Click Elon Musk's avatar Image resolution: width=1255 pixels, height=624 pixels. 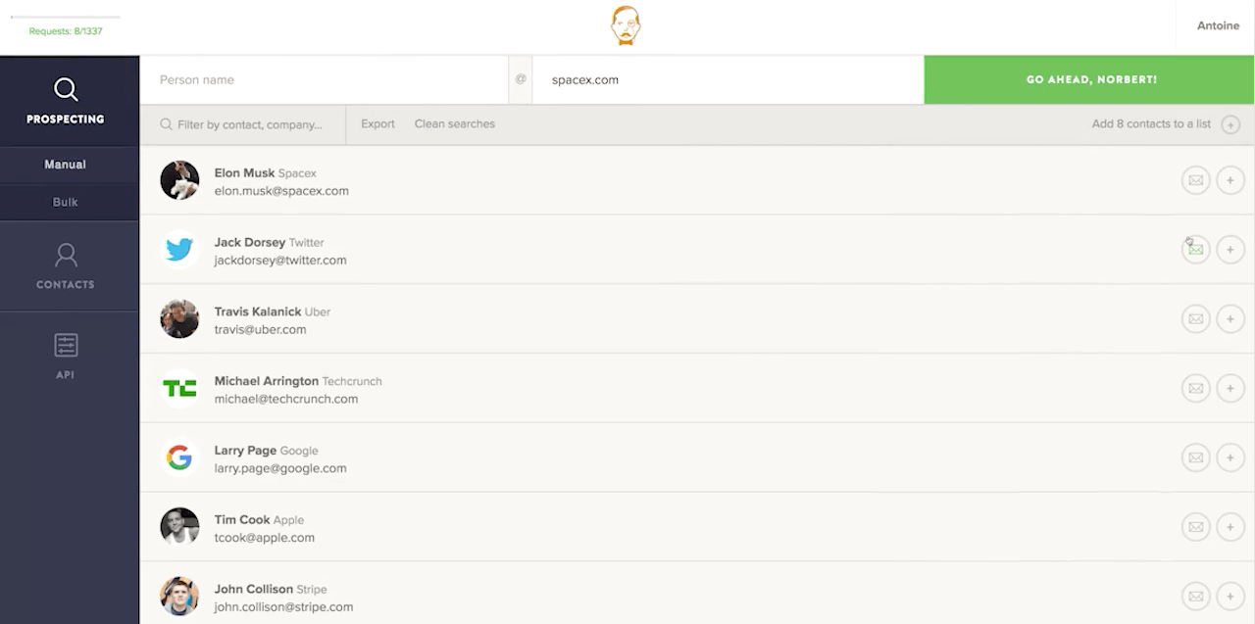point(179,180)
